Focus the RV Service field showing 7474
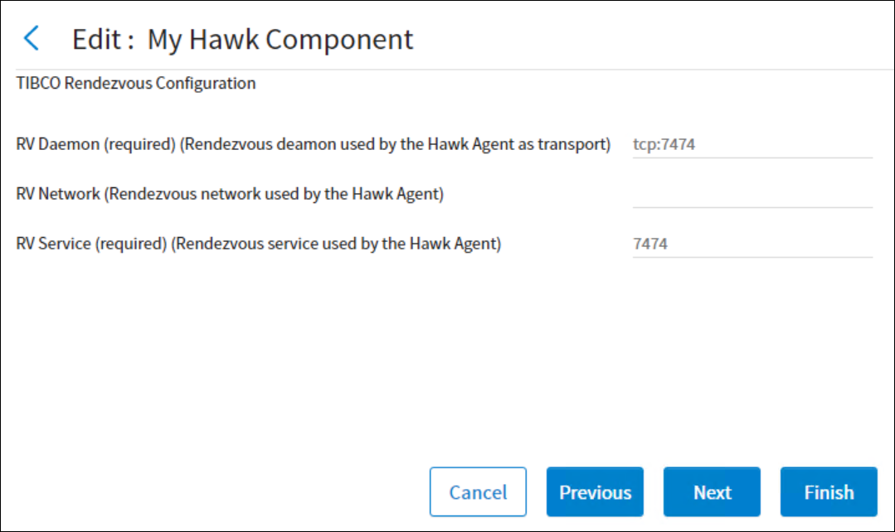 [752, 244]
